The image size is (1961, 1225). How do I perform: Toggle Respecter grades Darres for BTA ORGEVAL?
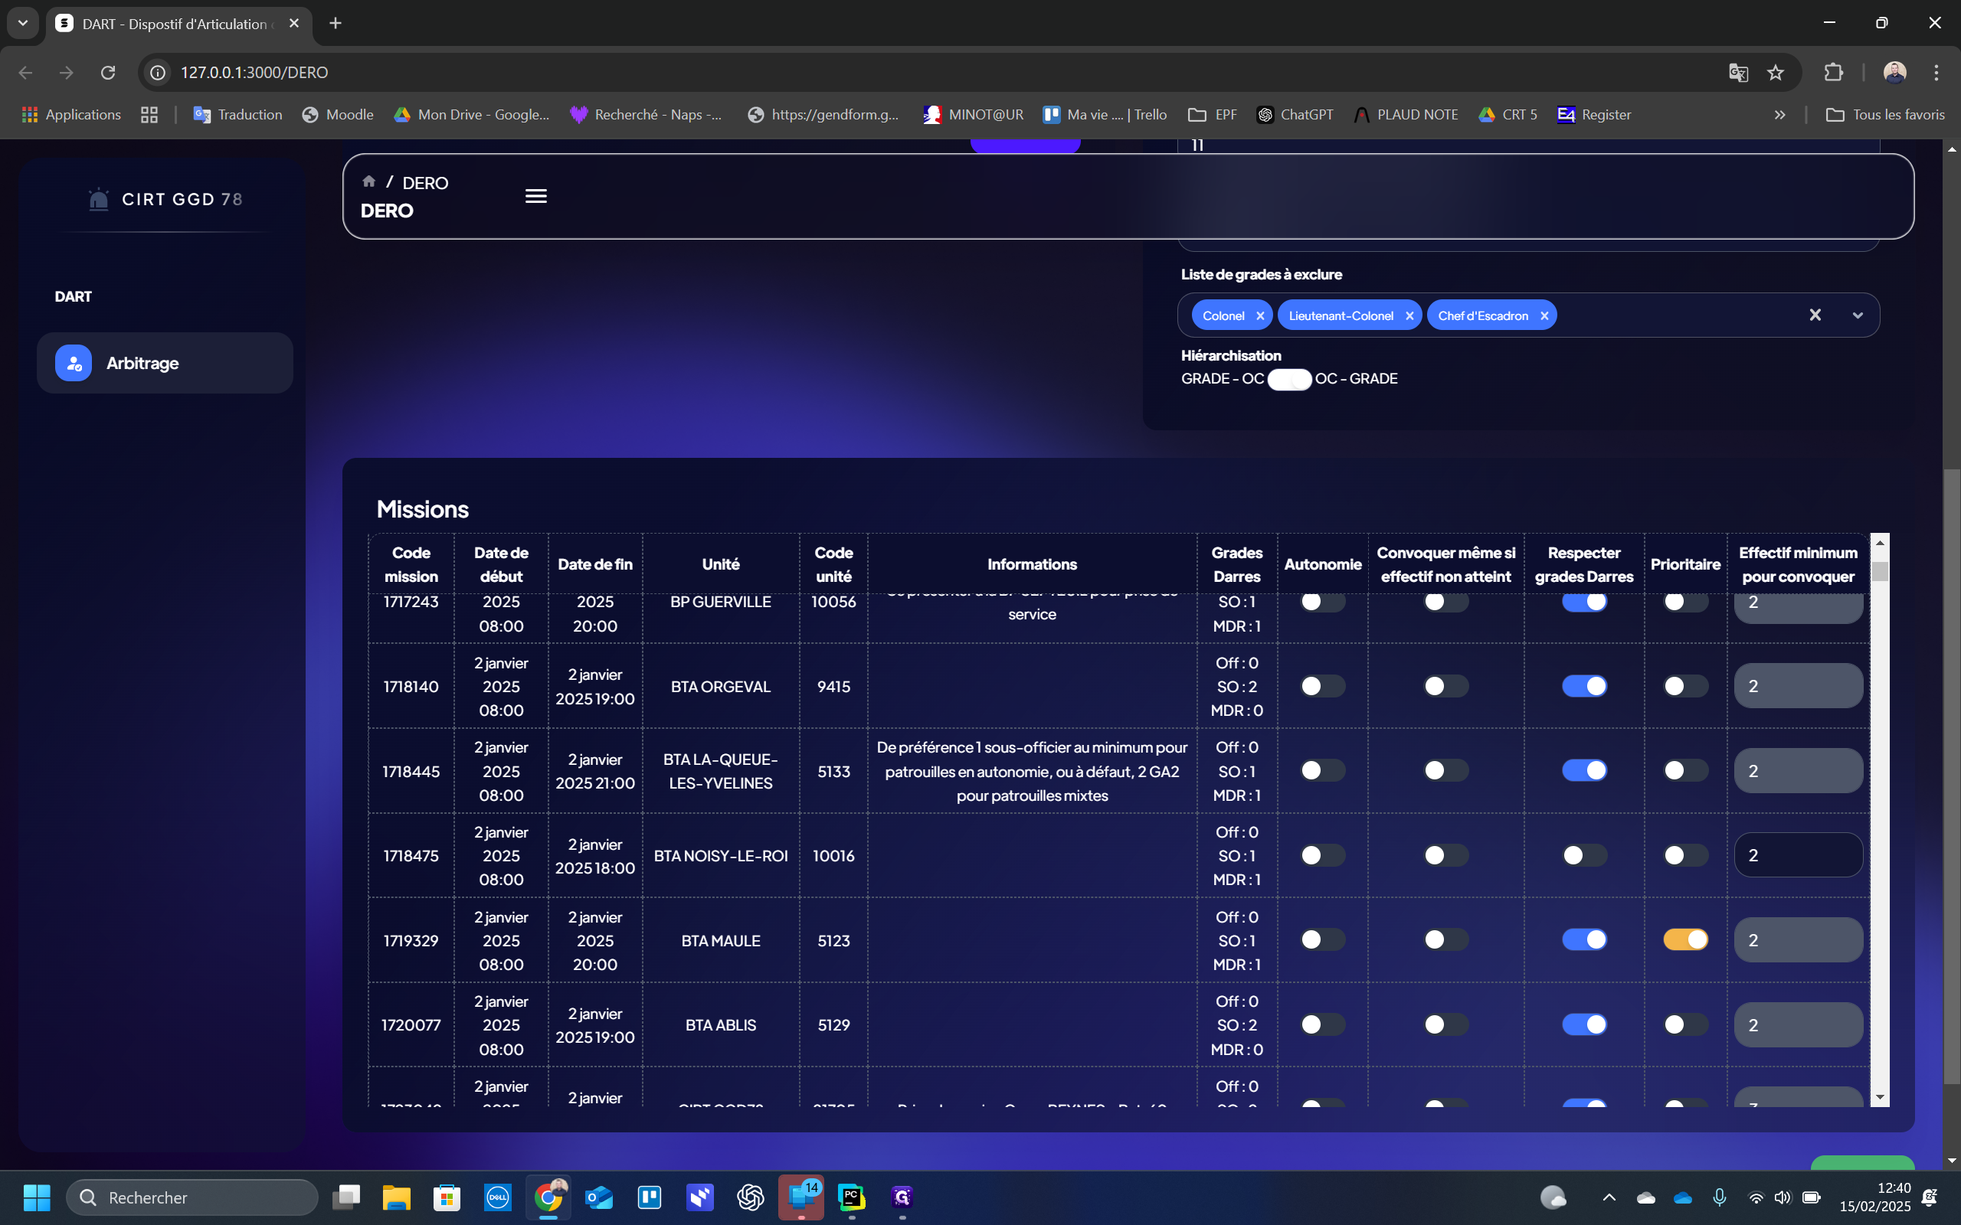coord(1584,686)
